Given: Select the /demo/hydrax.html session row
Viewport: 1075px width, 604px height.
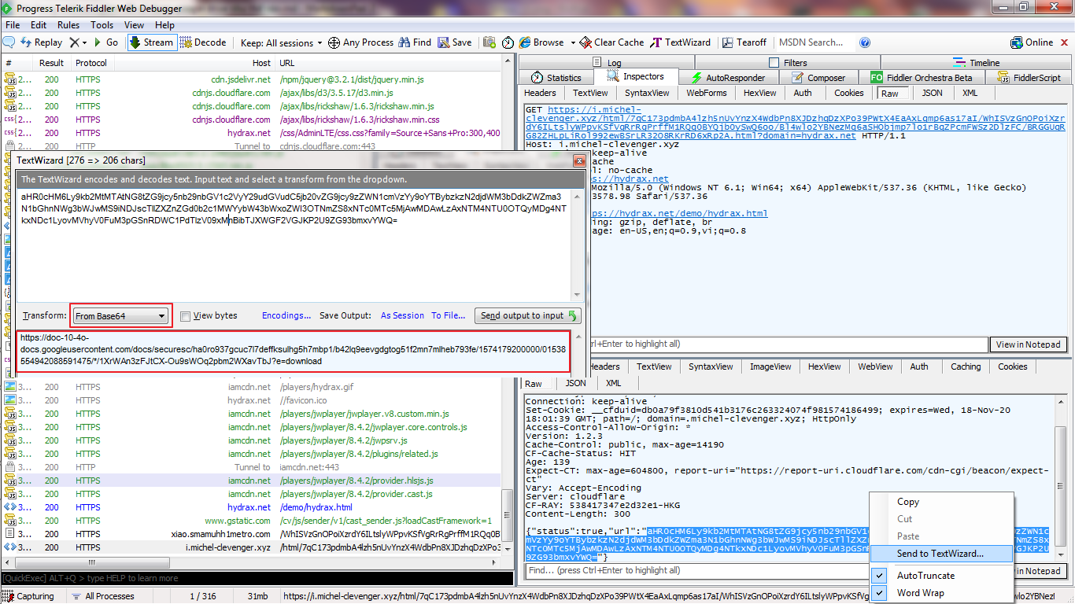Looking at the screenshot, I should (x=252, y=507).
